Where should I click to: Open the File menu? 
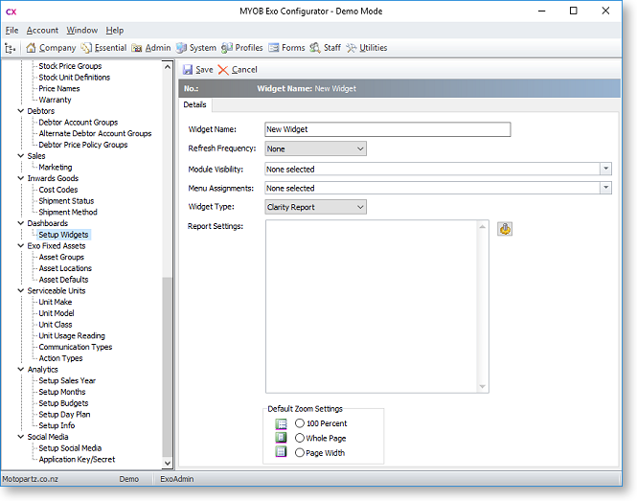pos(11,31)
